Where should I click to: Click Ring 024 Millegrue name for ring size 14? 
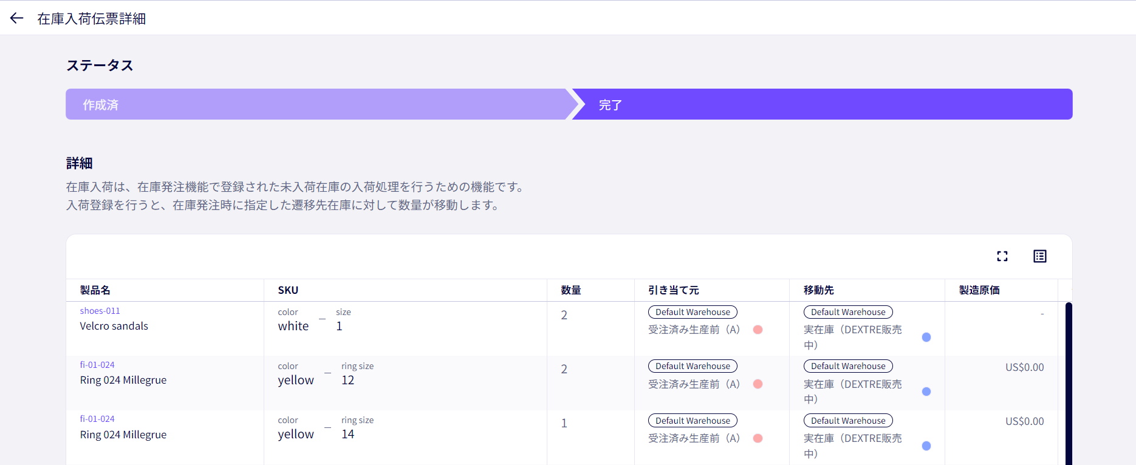click(123, 435)
